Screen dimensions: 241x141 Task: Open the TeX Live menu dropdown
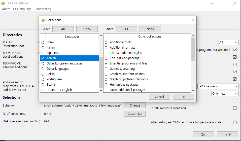coord(218,86)
